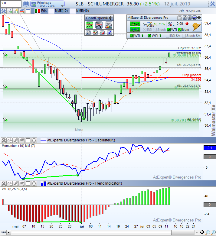
Task: Open the magic wand add-object tool on Oscillateur panel
Action: coord(16,140)
